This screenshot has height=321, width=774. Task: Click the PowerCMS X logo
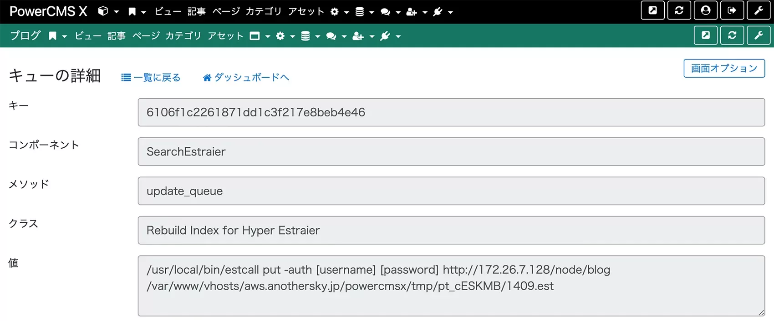[48, 11]
